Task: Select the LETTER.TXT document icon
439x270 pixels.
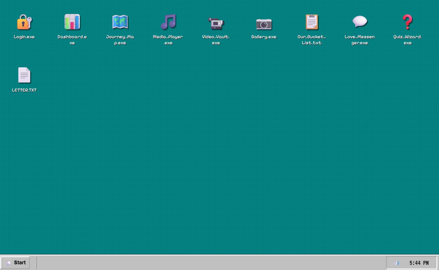Action: (24, 75)
